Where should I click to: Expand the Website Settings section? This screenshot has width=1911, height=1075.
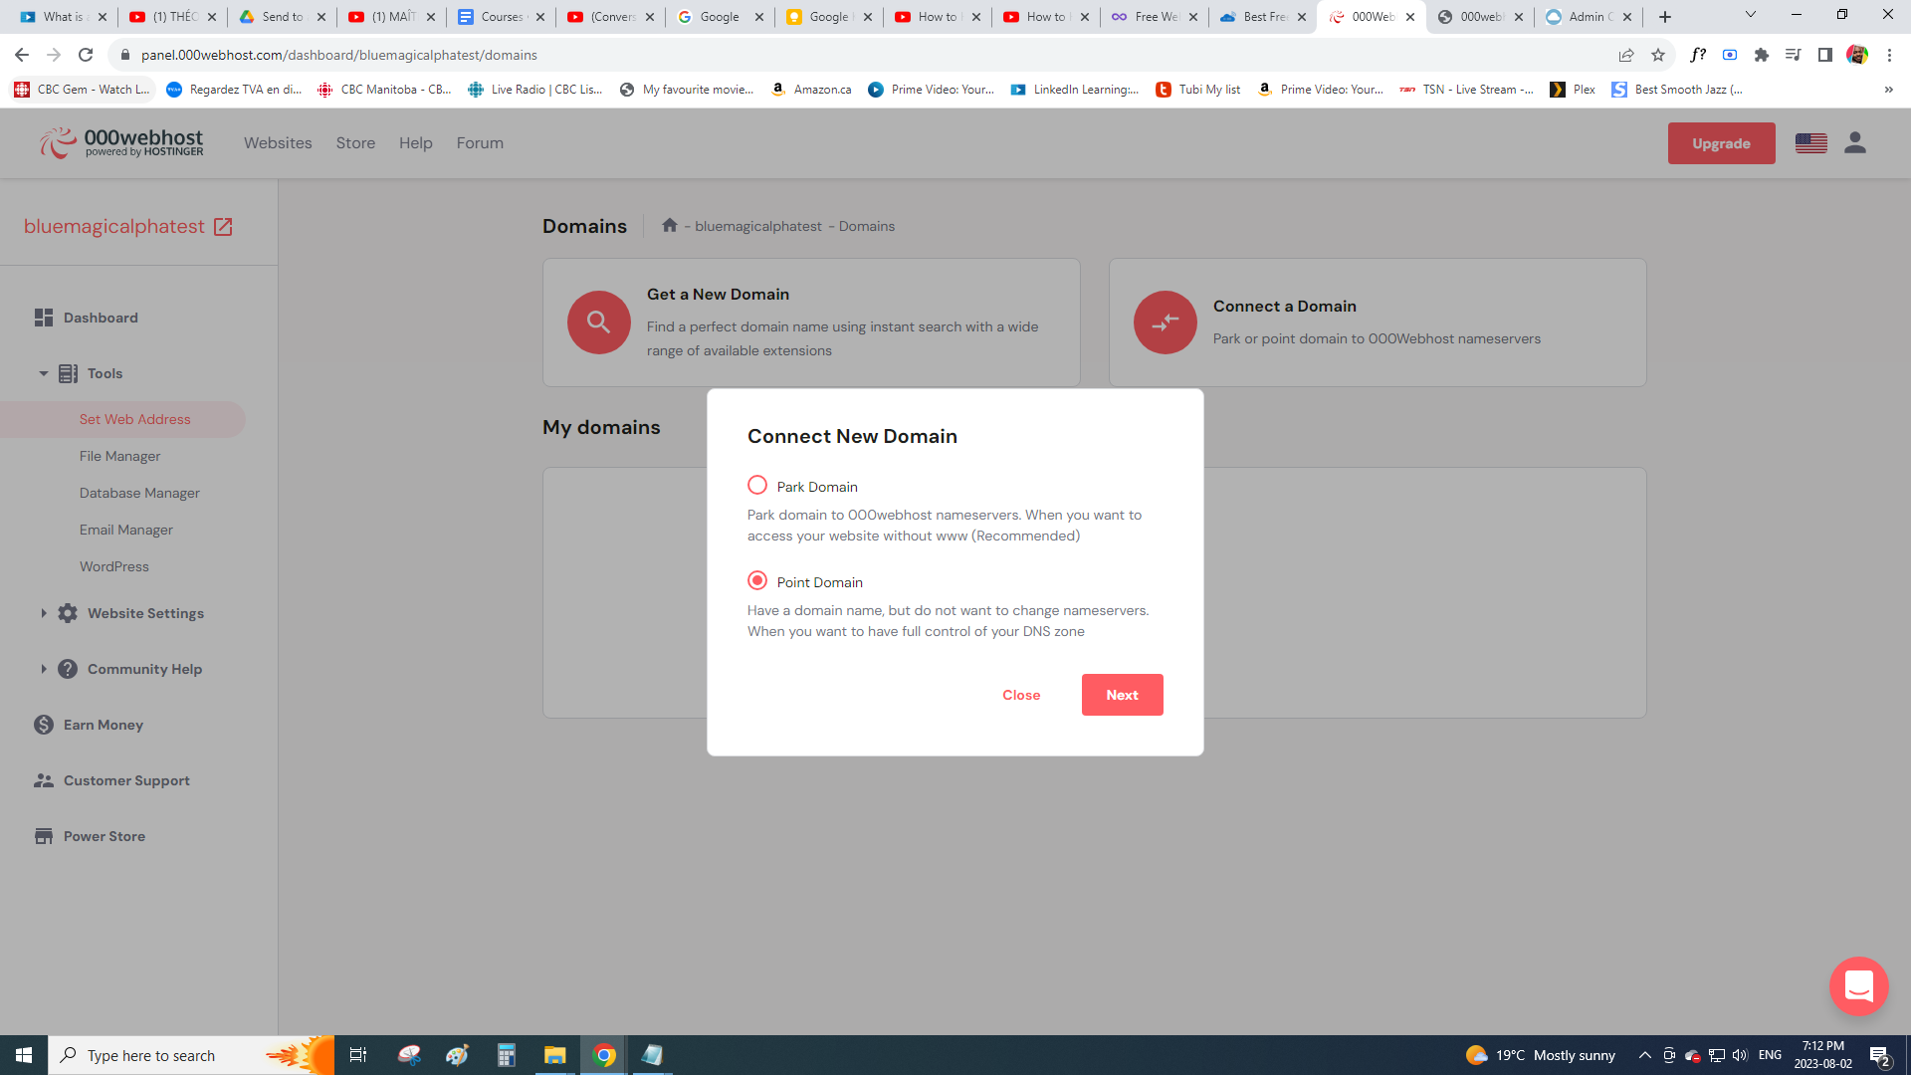43,613
